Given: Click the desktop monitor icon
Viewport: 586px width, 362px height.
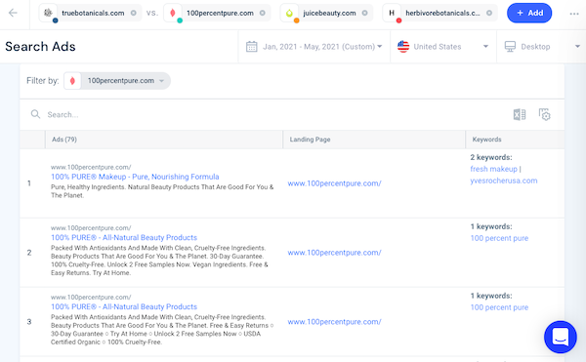Looking at the screenshot, I should pyautogui.click(x=510, y=47).
